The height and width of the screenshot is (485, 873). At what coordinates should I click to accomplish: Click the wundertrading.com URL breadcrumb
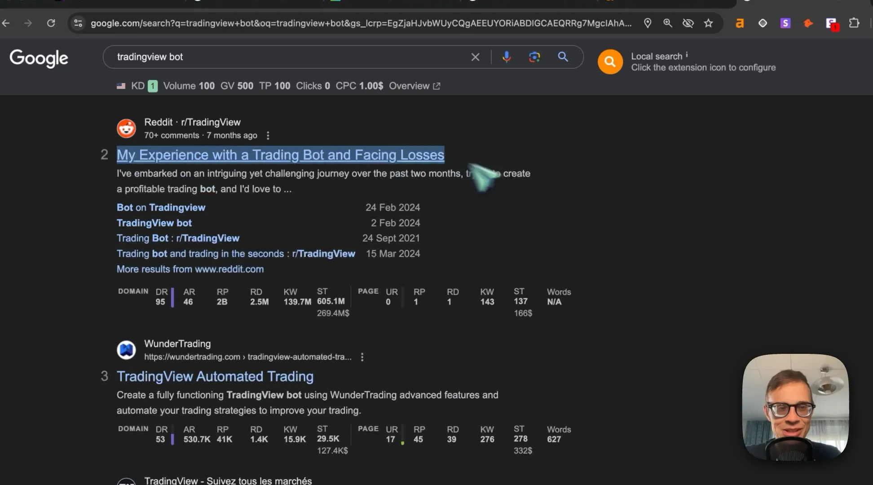247,357
